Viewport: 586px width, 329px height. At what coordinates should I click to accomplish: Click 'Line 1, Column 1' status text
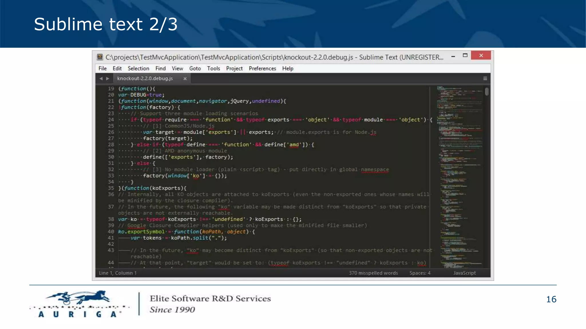click(x=118, y=273)
